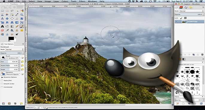Open the Filters menu
The width and height of the screenshot is (205, 110).
click(82, 1)
